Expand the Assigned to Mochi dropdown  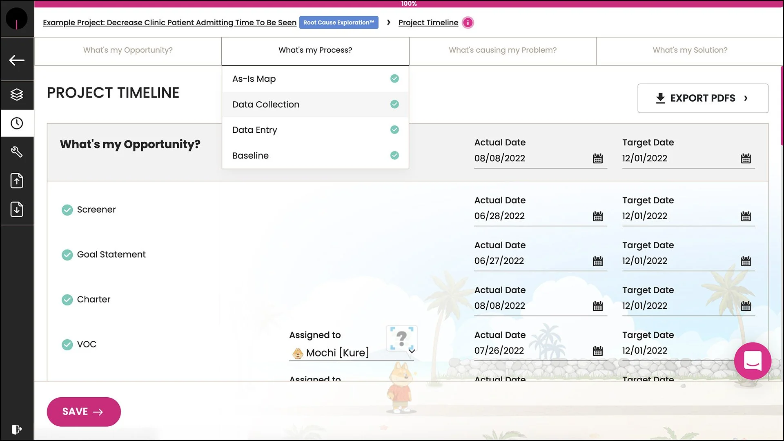412,351
